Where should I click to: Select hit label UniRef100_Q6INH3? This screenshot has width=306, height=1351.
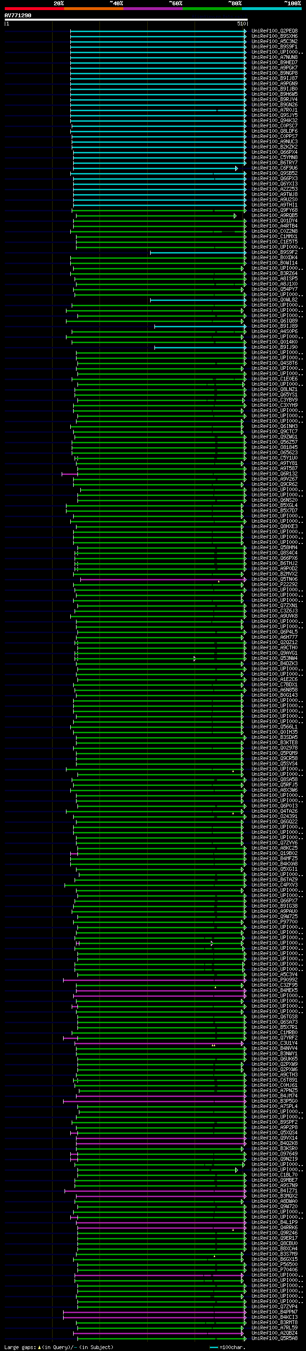point(274,427)
